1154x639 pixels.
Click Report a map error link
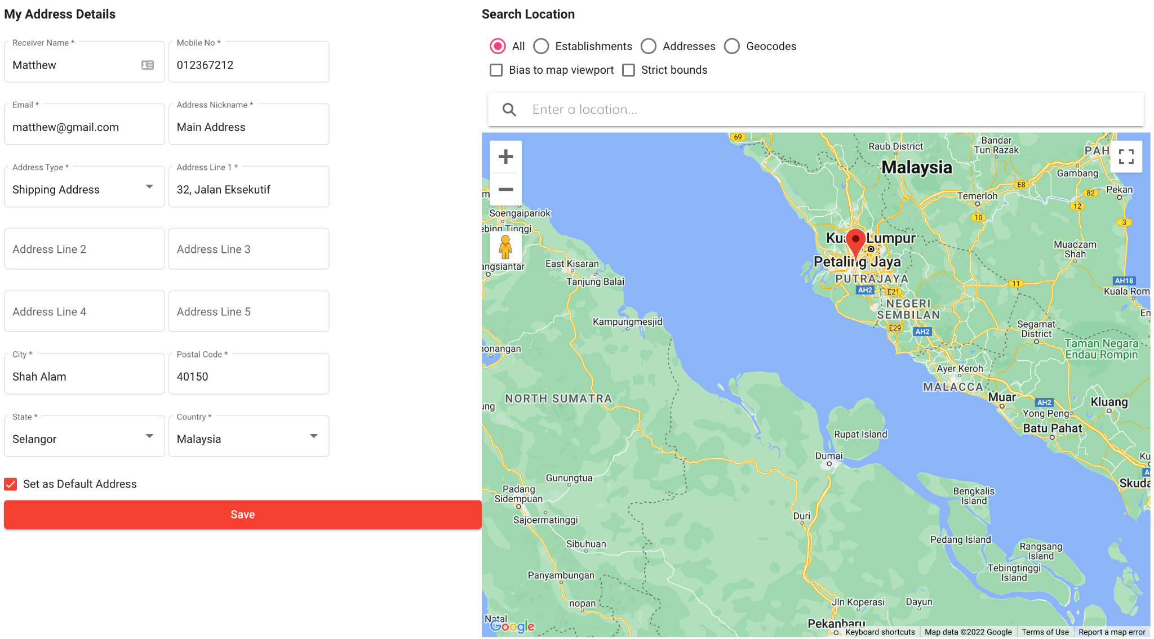1111,632
